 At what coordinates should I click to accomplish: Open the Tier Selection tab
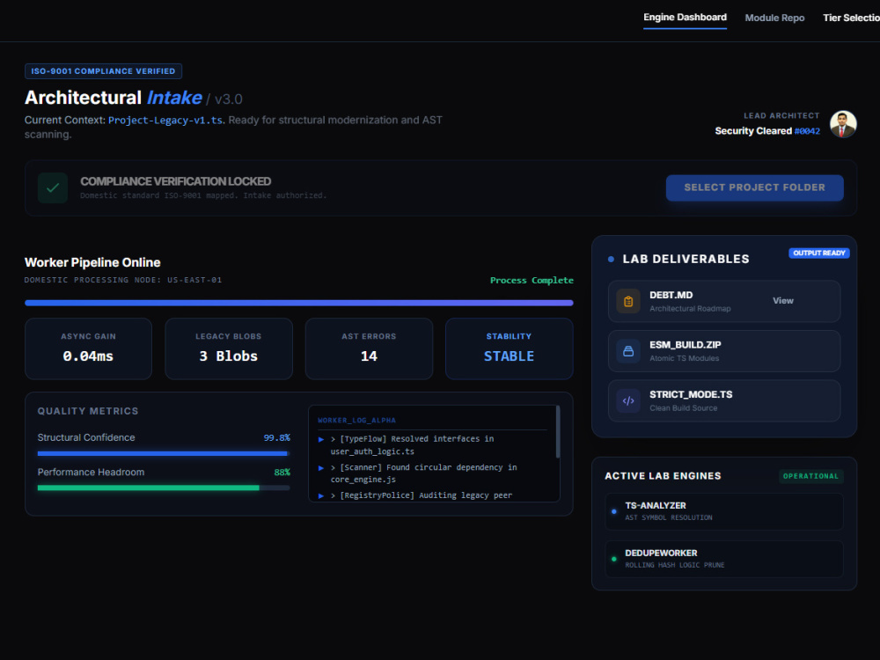851,18
